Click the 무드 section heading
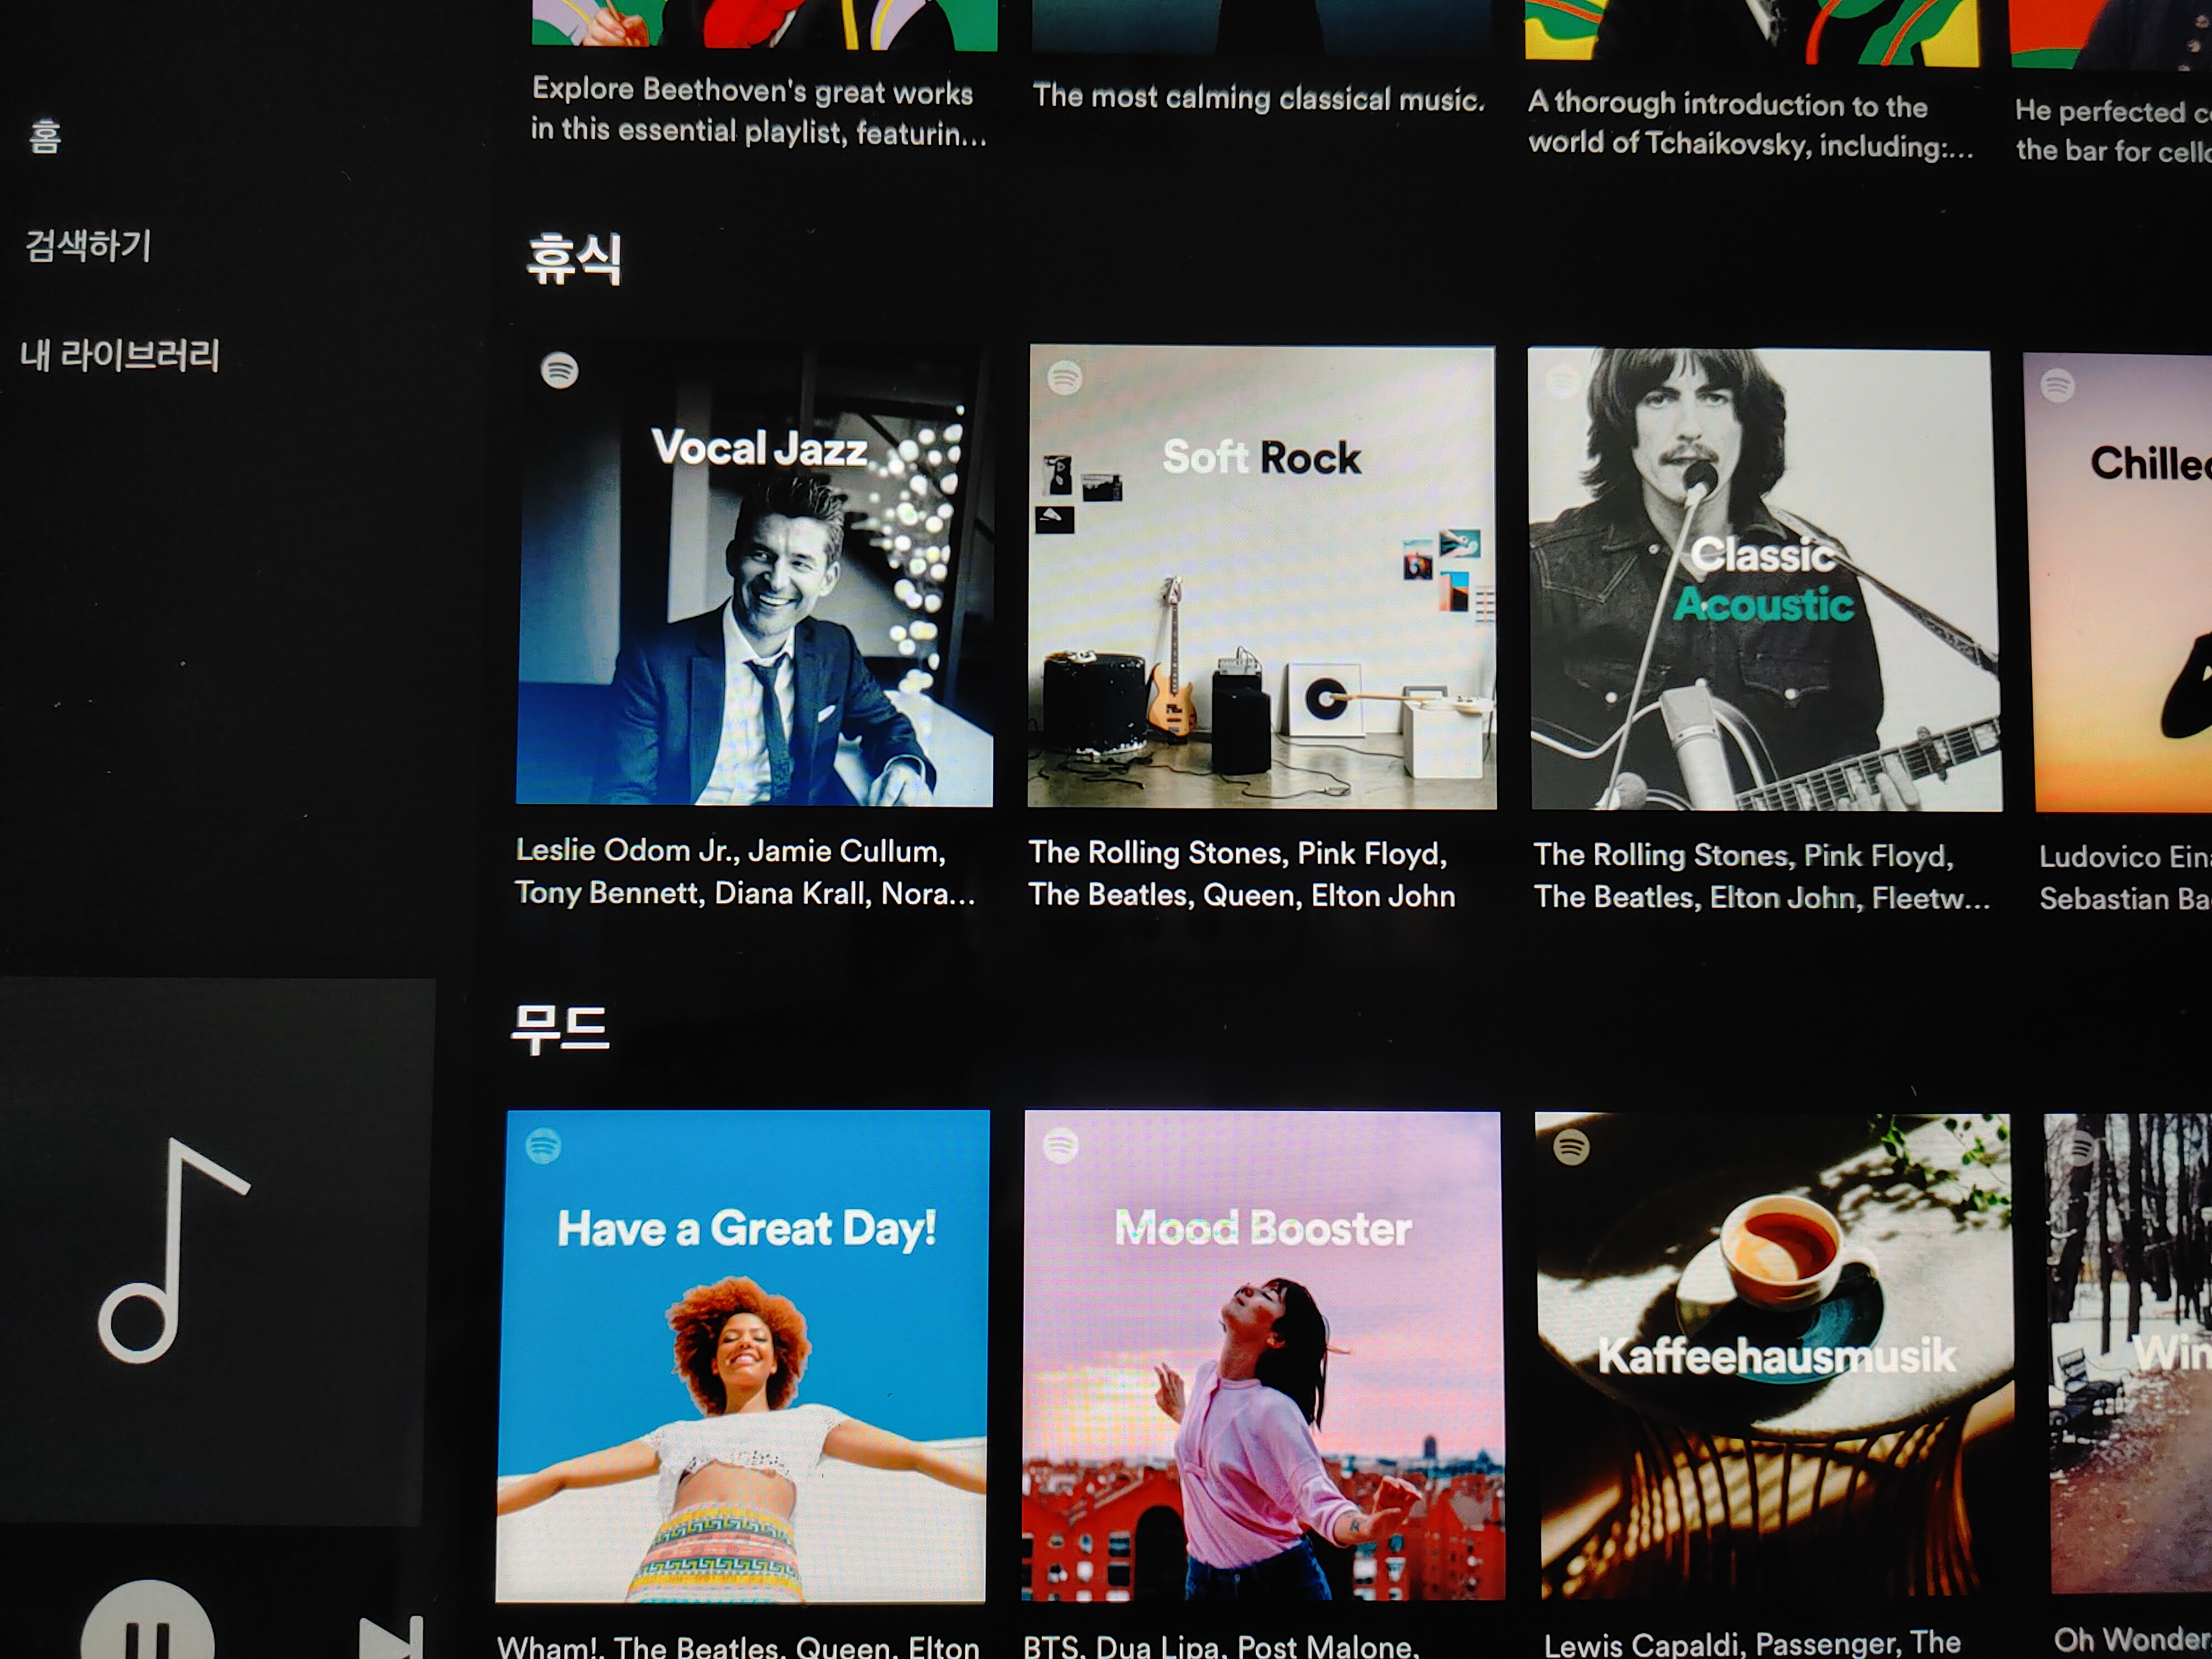Viewport: 2212px width, 1659px height. point(560,1030)
